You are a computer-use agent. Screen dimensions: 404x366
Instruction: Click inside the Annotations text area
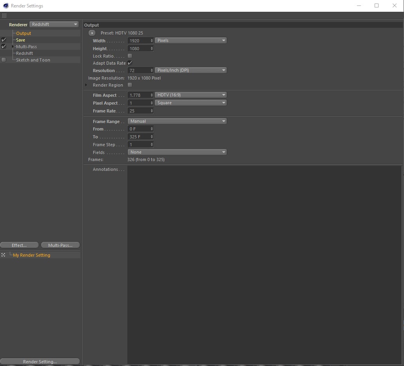(x=265, y=265)
